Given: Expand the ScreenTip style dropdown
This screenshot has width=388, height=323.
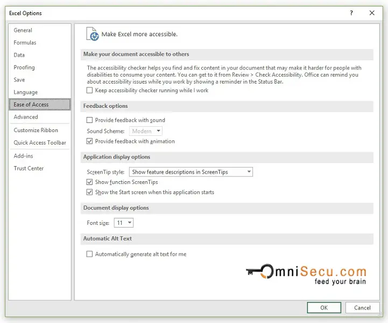Looking at the screenshot, I should click(191, 172).
